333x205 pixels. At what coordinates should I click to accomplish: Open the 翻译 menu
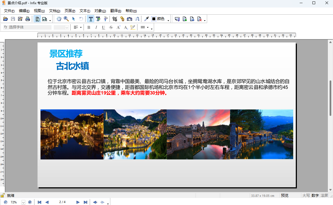tap(116, 11)
